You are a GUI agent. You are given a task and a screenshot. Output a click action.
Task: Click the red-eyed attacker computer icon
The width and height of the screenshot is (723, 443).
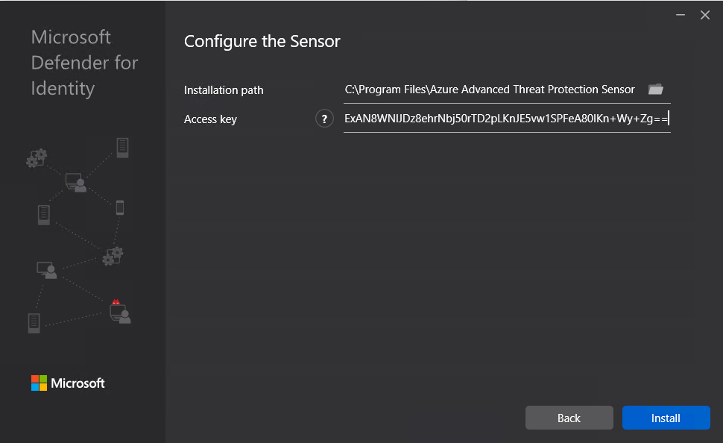(119, 311)
